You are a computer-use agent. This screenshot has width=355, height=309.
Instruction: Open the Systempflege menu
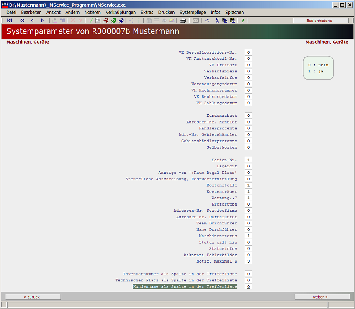click(x=193, y=12)
